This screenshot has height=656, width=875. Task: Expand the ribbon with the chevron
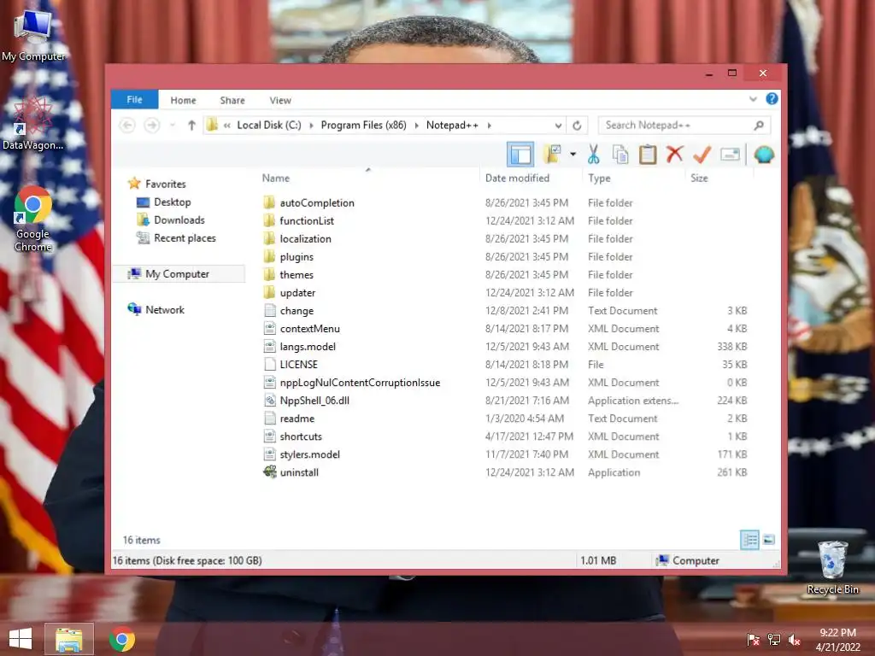click(753, 99)
